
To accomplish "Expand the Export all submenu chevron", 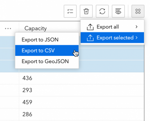I will pyautogui.click(x=136, y=27).
